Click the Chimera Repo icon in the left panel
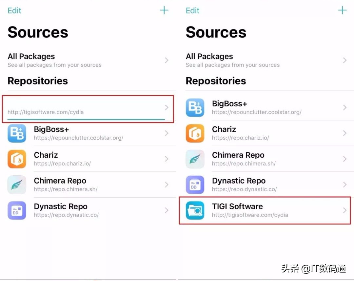The width and height of the screenshot is (354, 281). [17, 185]
